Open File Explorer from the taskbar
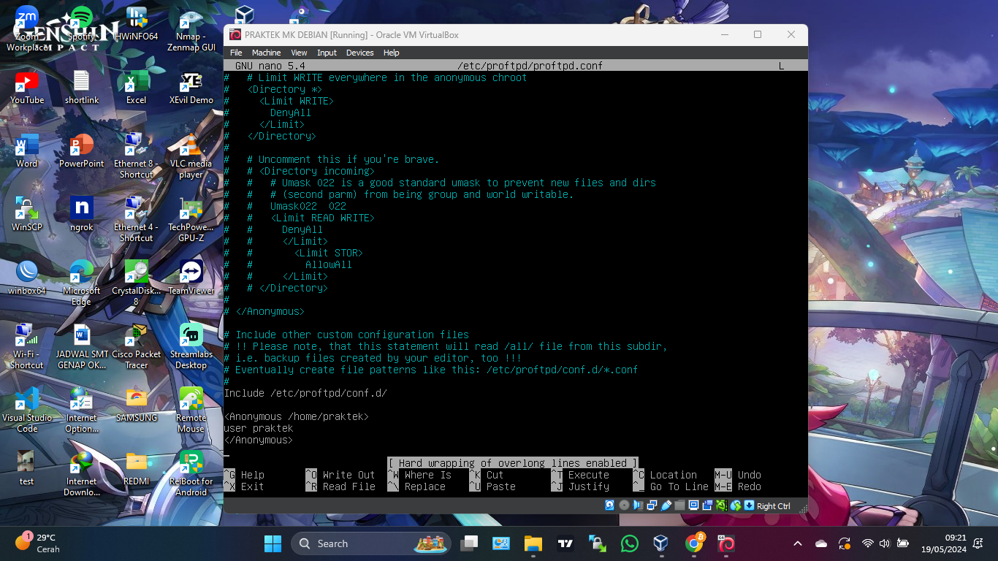Viewport: 998px width, 561px height. click(533, 543)
